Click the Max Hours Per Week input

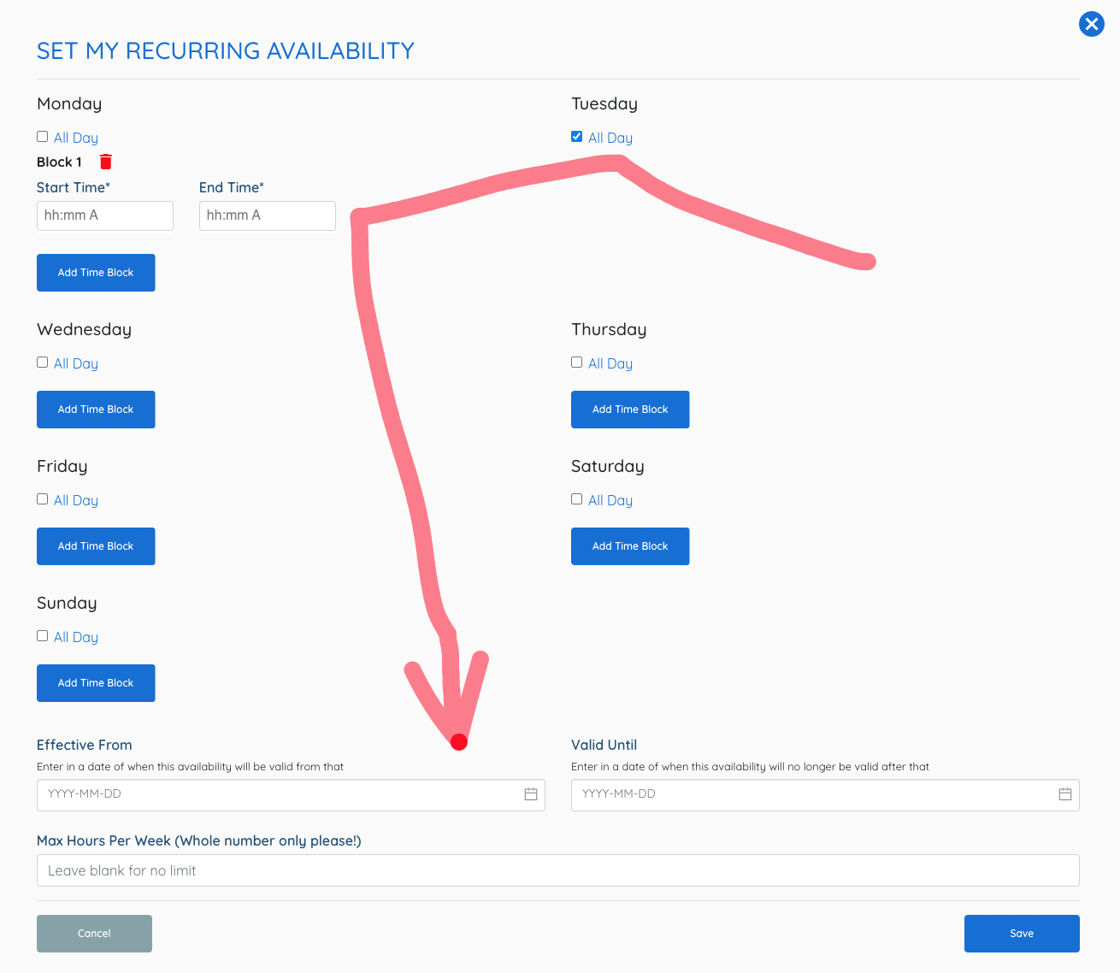pos(557,870)
